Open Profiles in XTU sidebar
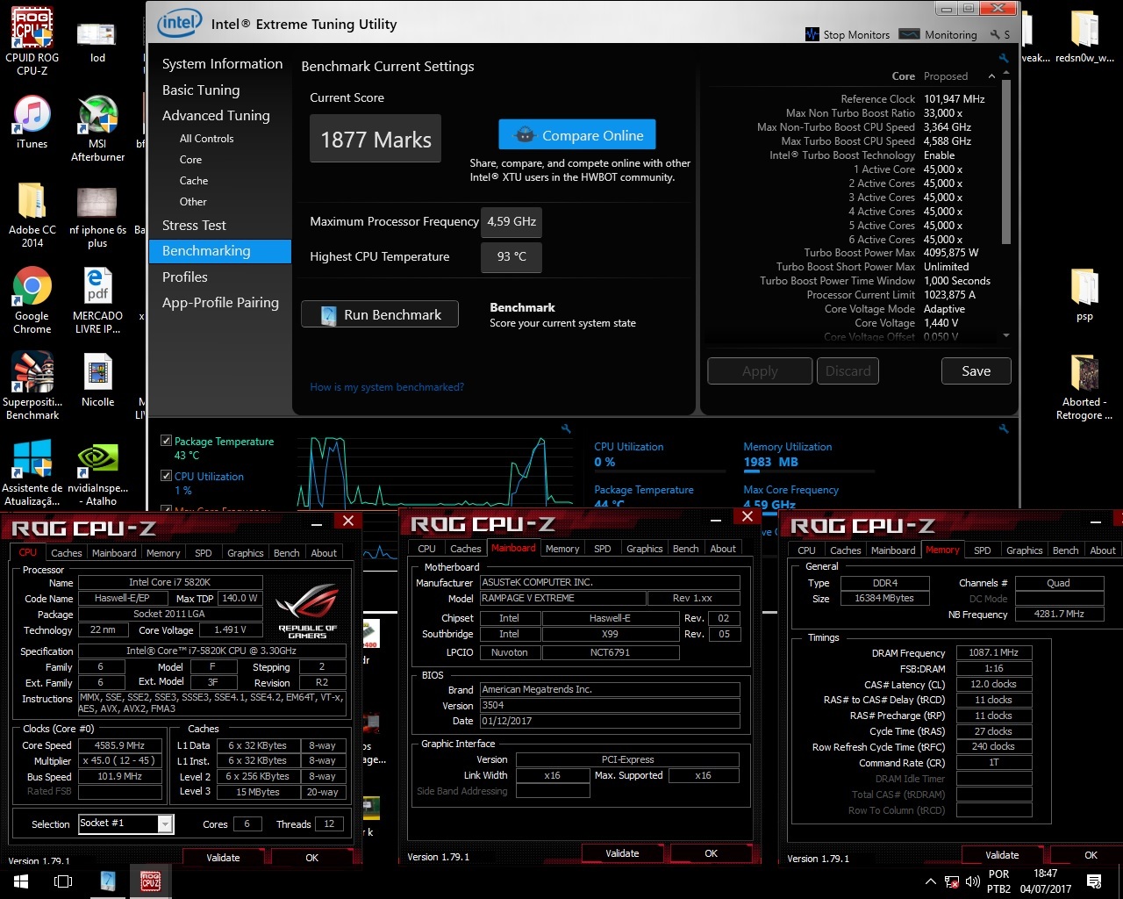Image resolution: width=1123 pixels, height=899 pixels. click(x=185, y=277)
